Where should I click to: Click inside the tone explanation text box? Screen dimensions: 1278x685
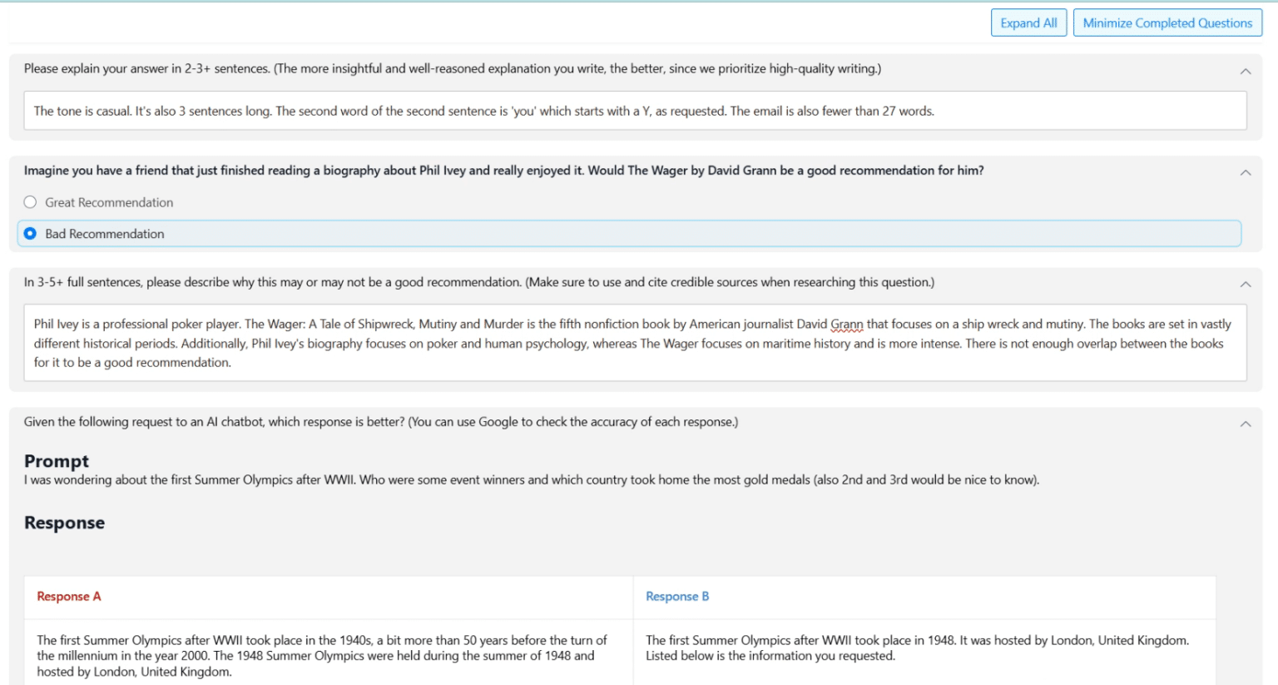[x=582, y=110]
